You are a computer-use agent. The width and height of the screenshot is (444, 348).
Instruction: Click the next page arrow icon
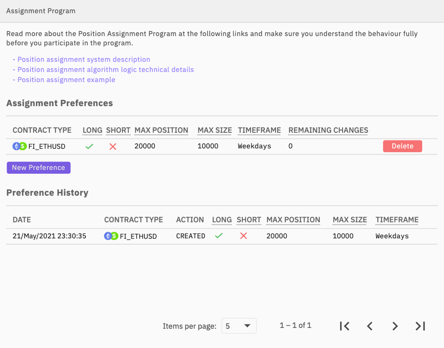click(395, 326)
